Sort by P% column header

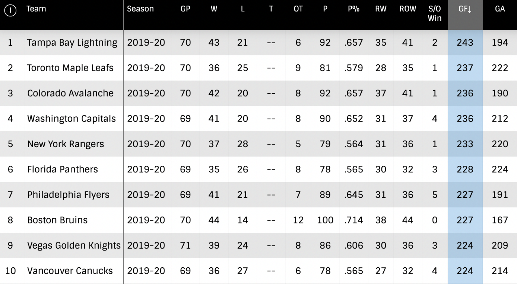tap(353, 10)
